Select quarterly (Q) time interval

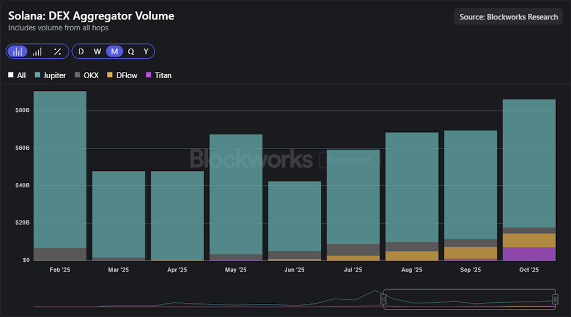tap(131, 51)
